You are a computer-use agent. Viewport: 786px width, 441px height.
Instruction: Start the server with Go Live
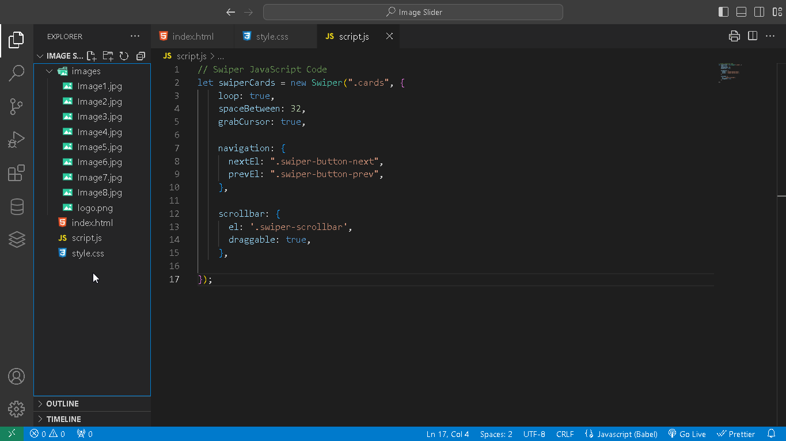tap(687, 434)
